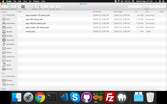
Task: Open Documents under iCloud section
Action: [8, 84]
